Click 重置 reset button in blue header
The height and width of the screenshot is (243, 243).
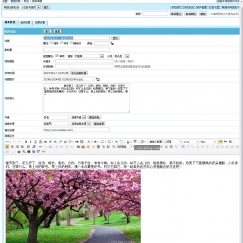pos(58,32)
